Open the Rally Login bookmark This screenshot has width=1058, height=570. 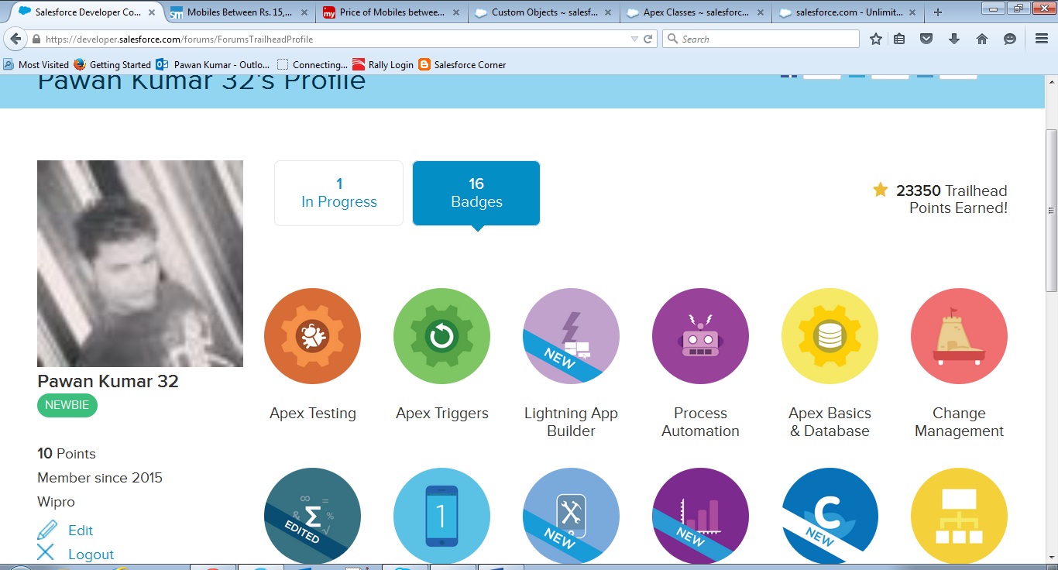pos(383,65)
